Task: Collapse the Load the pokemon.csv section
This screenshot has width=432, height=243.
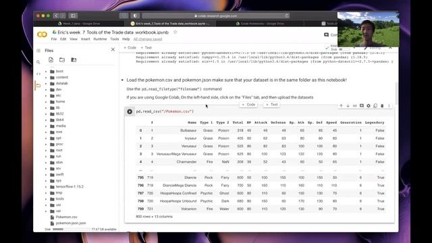Action: tap(122, 80)
